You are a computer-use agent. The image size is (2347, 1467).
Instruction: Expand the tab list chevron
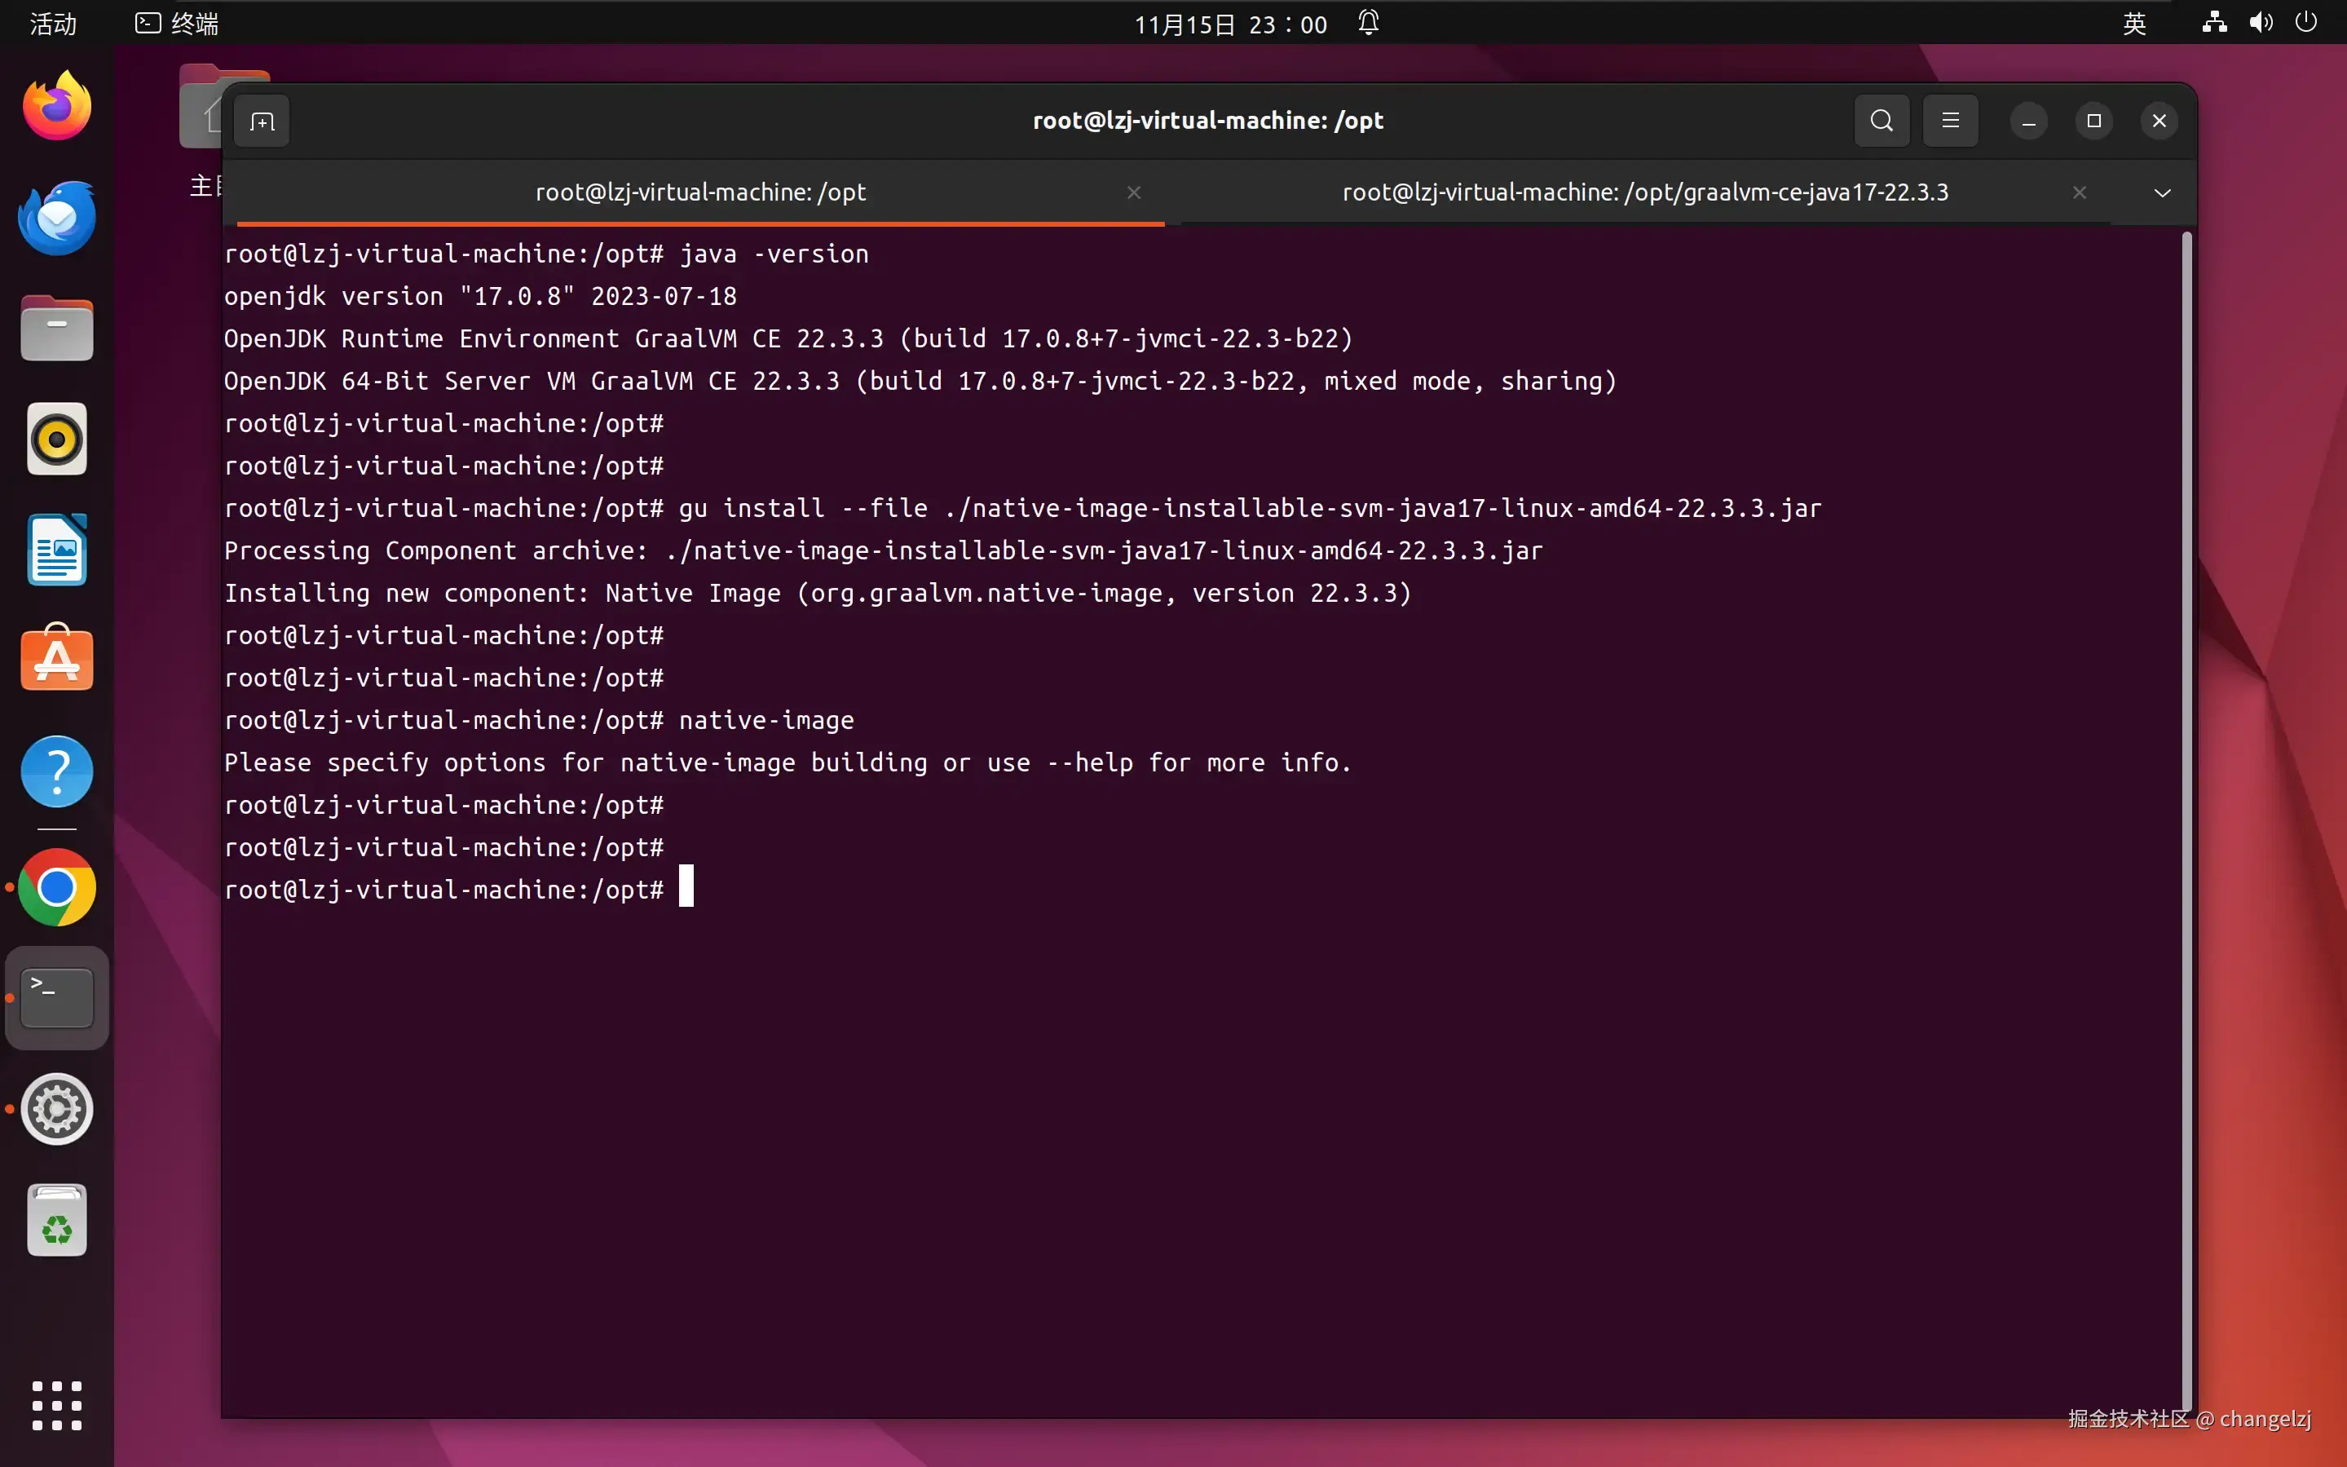[2162, 193]
